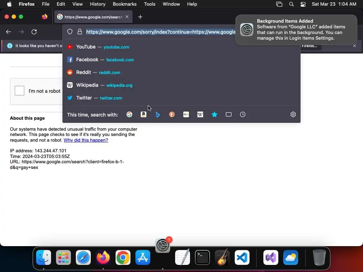
Task: Open the Edit menu
Action: (x=61, y=4)
